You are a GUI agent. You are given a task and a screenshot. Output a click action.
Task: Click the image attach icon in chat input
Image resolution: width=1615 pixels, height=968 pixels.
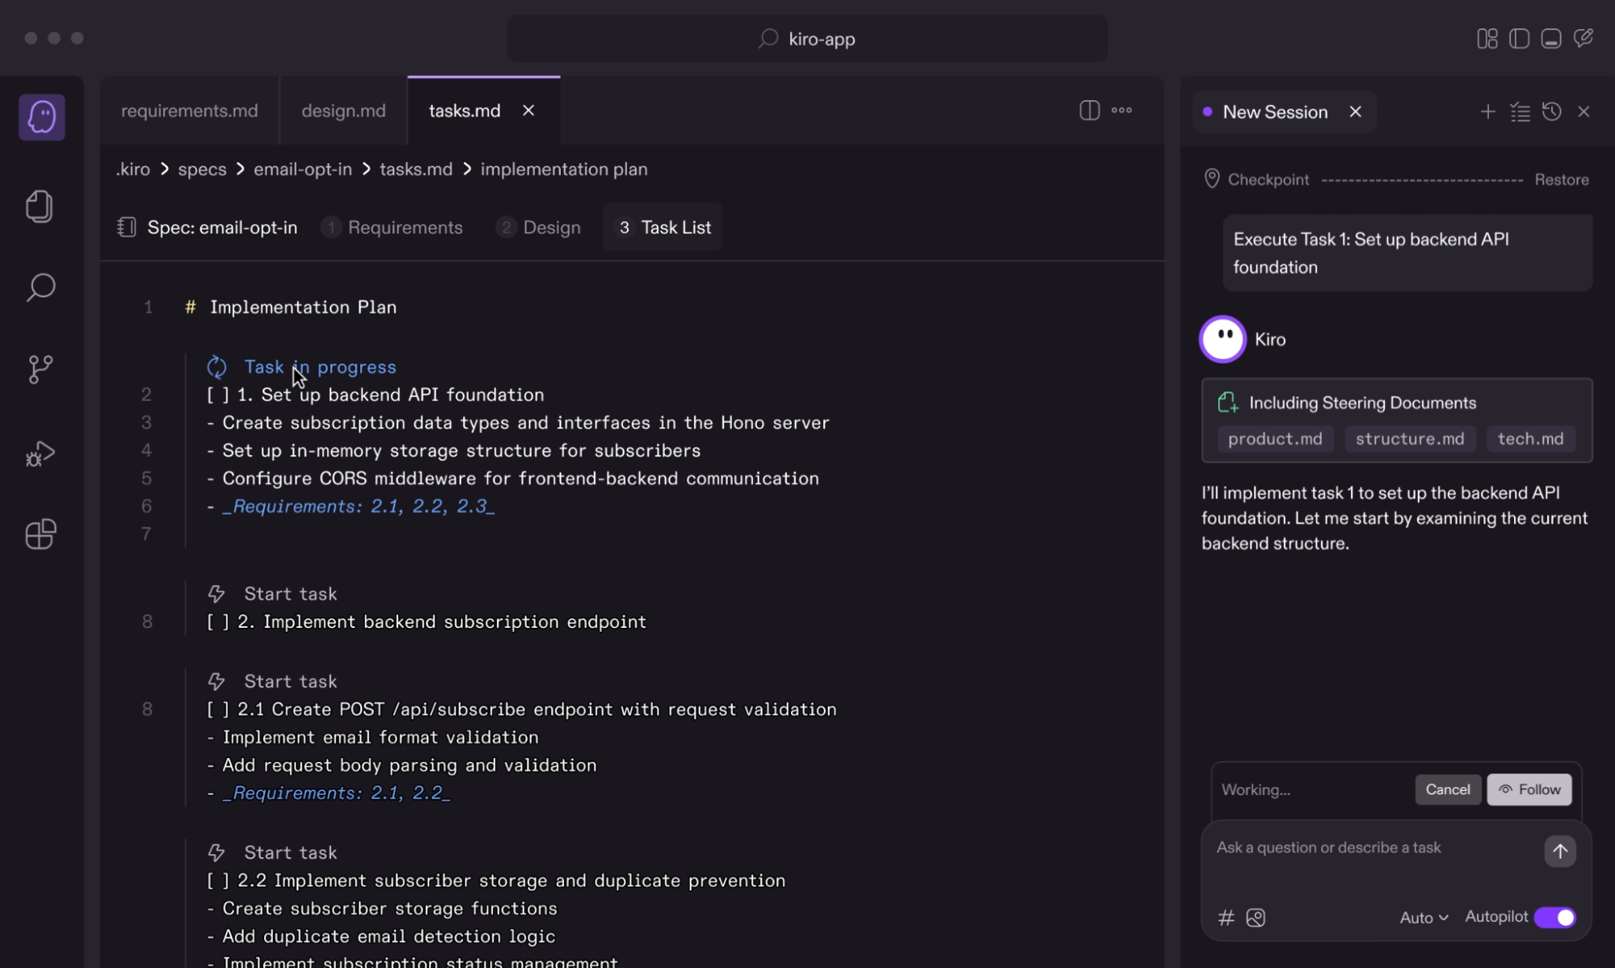(1255, 917)
